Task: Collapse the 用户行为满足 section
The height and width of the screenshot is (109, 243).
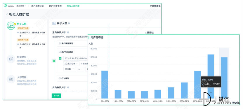Action: (60, 52)
